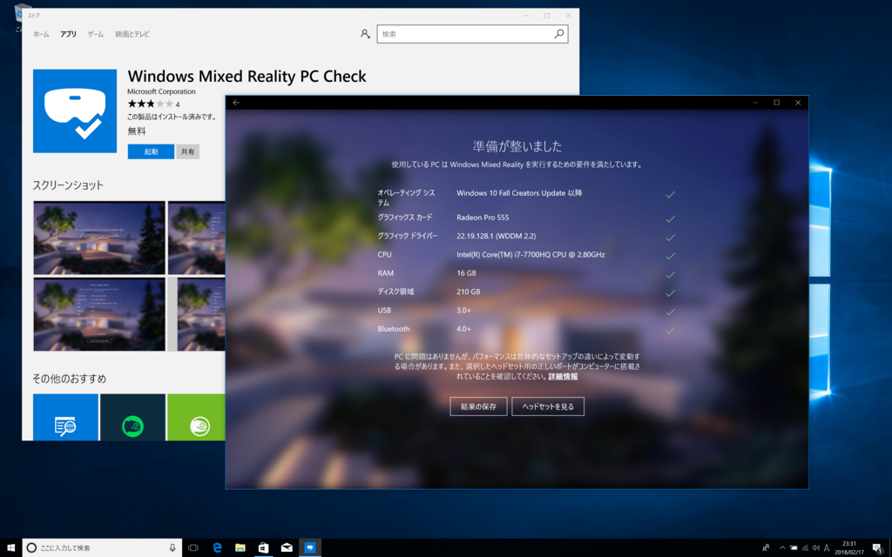Open the Action Center notification icon

click(877, 548)
